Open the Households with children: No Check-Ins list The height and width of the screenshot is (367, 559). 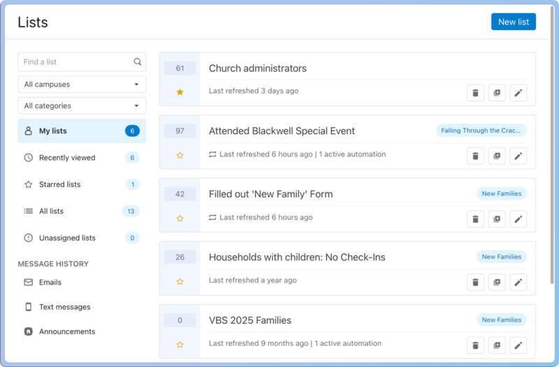[297, 257]
